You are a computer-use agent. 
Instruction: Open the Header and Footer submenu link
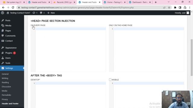[10, 103]
